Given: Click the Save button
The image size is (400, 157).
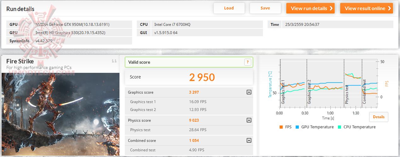Looking at the screenshot, I should 265,8.
